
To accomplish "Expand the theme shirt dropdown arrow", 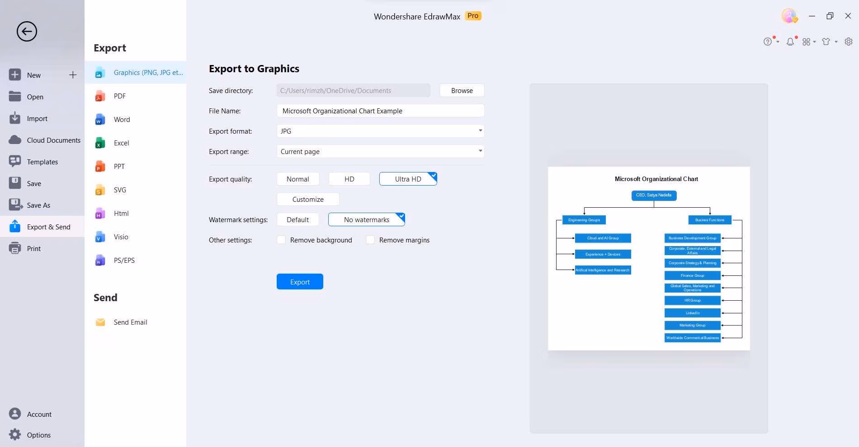I will pyautogui.click(x=836, y=42).
